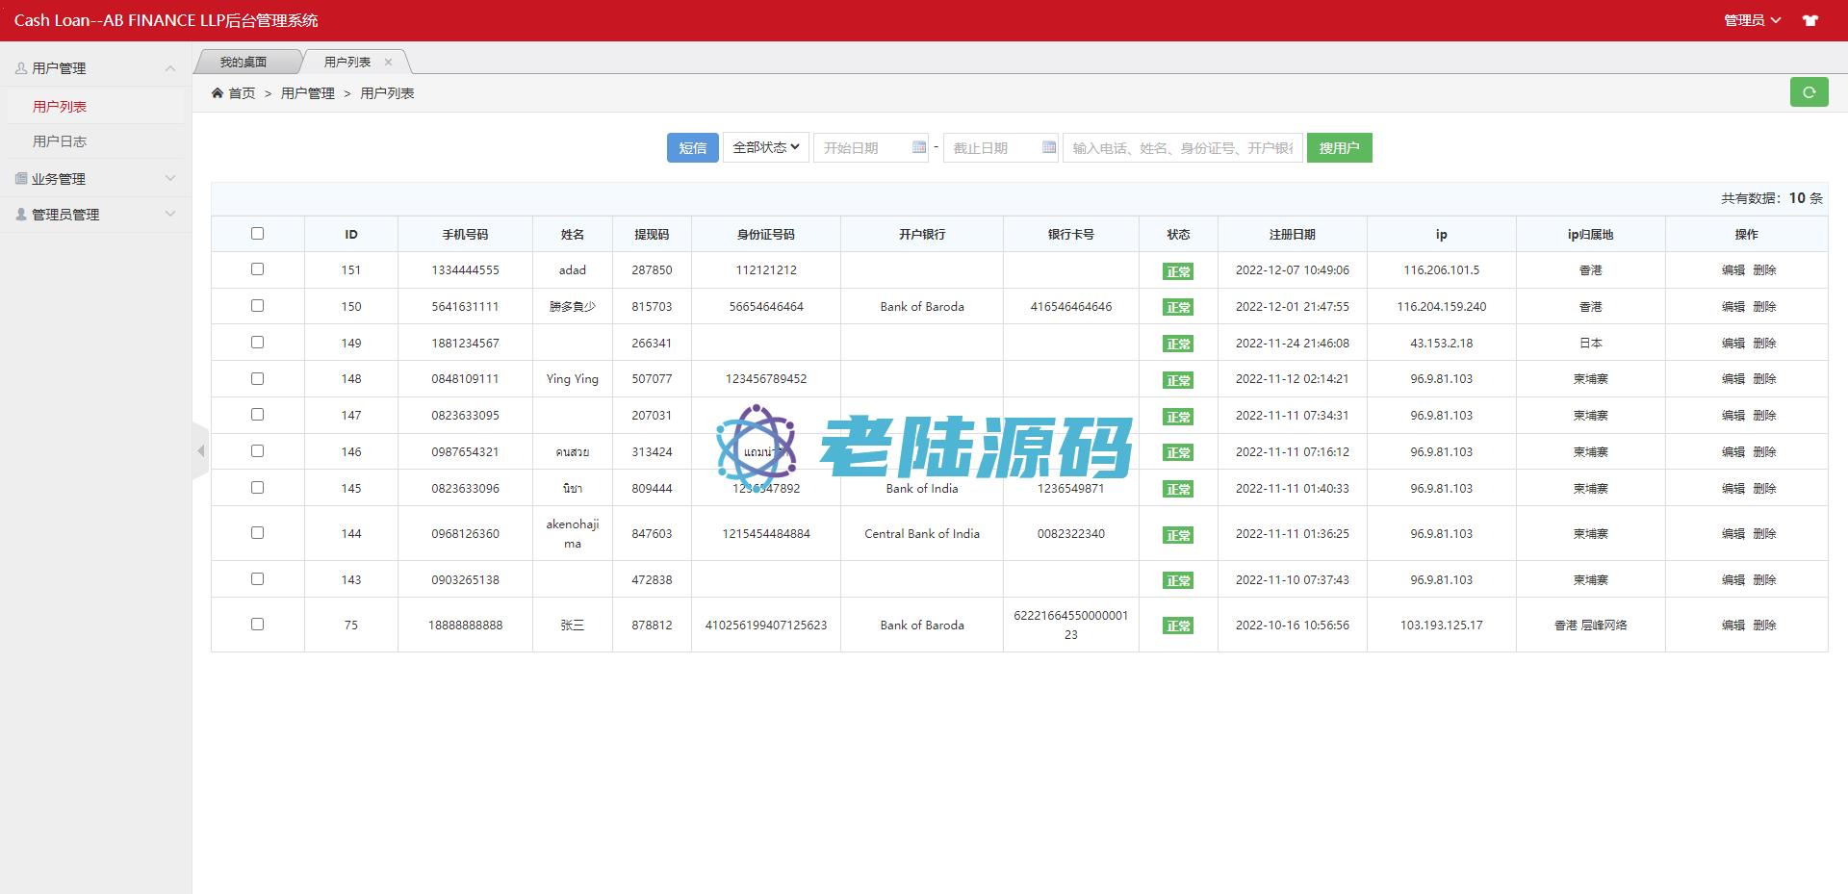1848x894 pixels.
Task: Open 用户日志 in the sidebar
Action: point(60,141)
